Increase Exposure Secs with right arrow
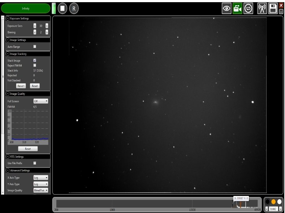The image size is (285, 213). pyautogui.click(x=47, y=26)
